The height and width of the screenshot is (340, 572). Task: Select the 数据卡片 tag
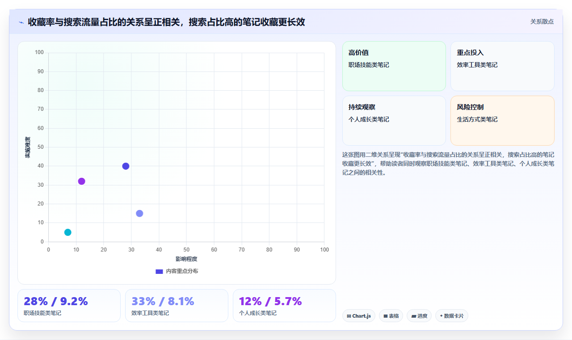[452, 316]
